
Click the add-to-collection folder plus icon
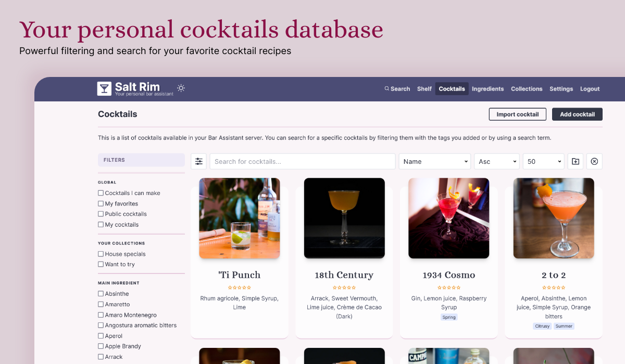[x=575, y=161]
